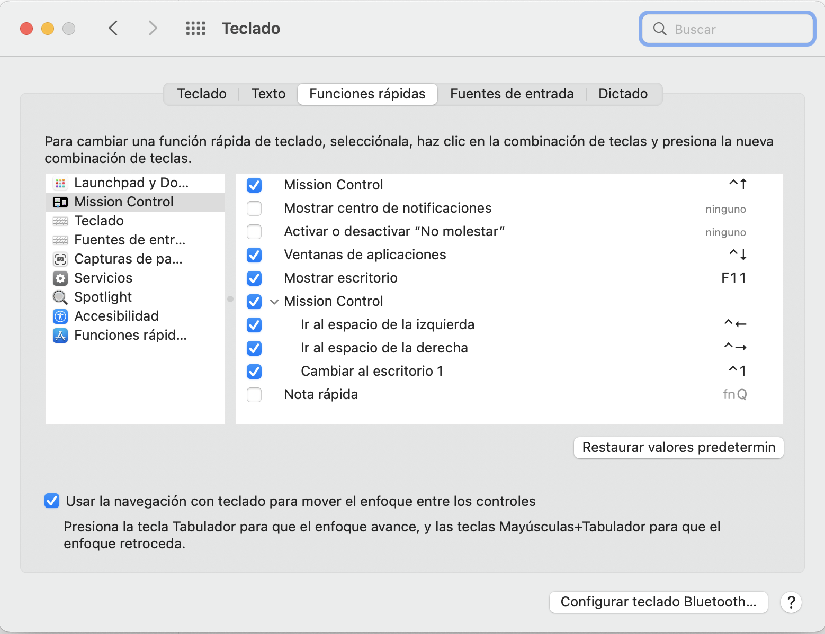
Task: Select the Spotlight magnifying glass icon
Action: [x=60, y=297]
